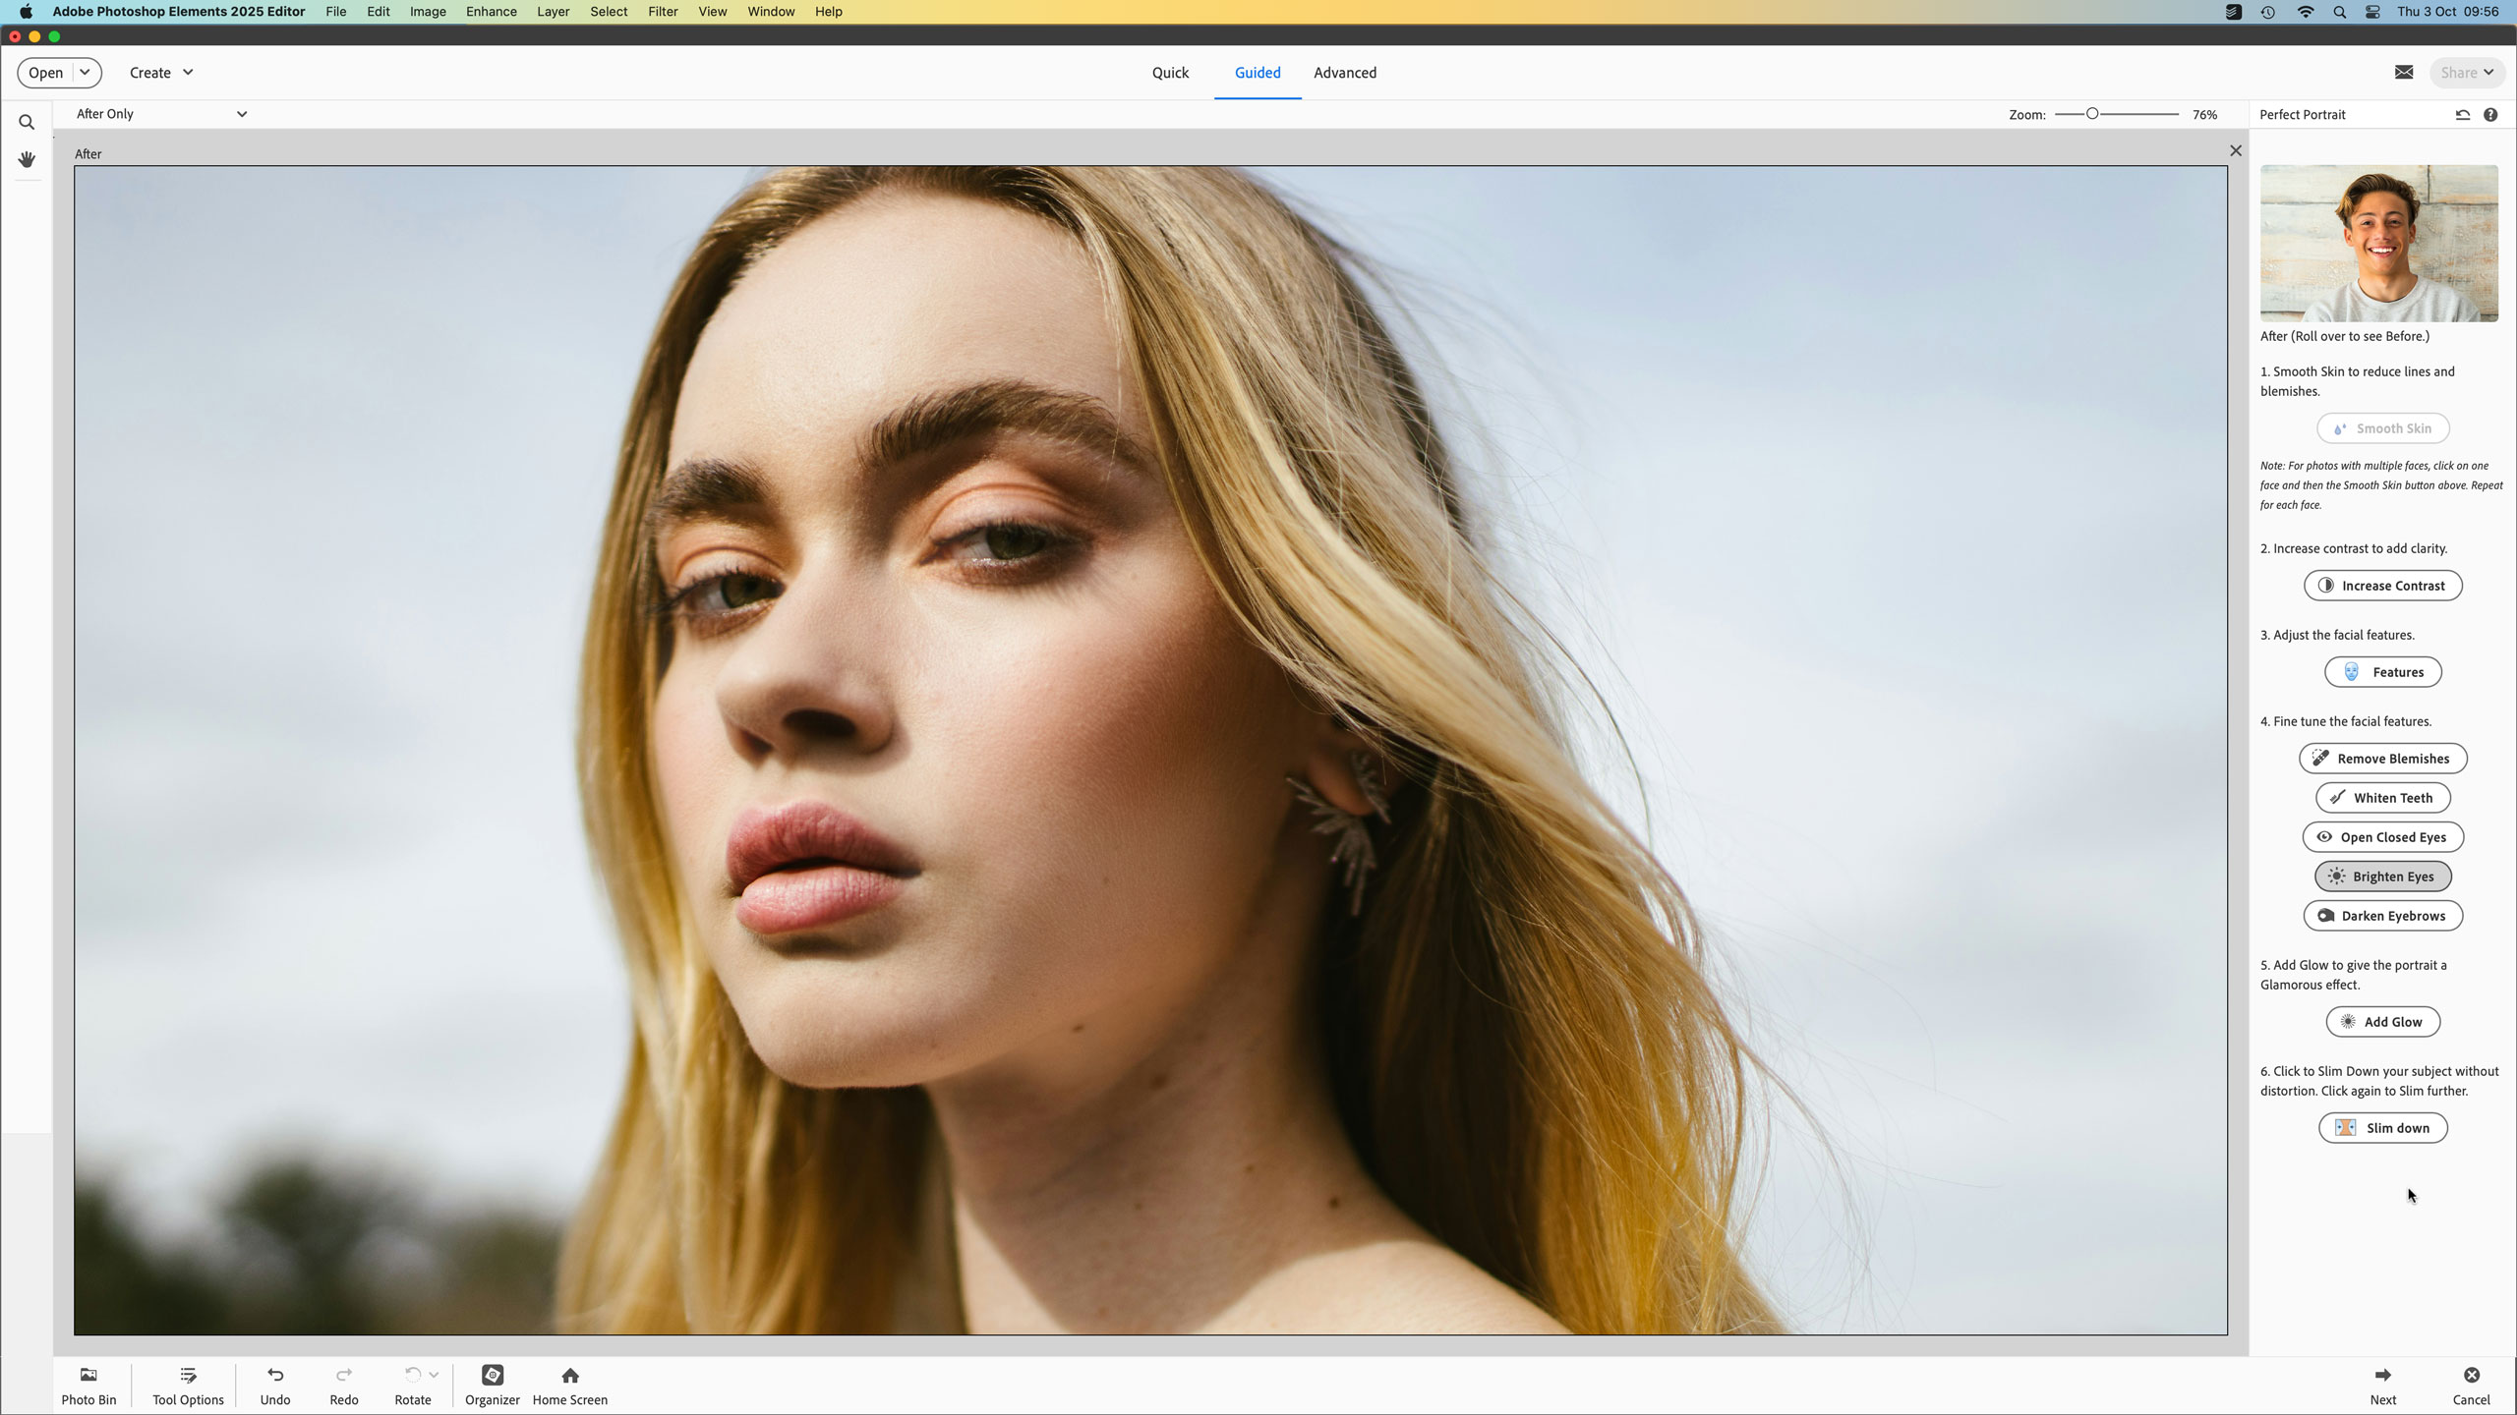The width and height of the screenshot is (2517, 1415).
Task: Click the Add Glow button
Action: click(2382, 1022)
